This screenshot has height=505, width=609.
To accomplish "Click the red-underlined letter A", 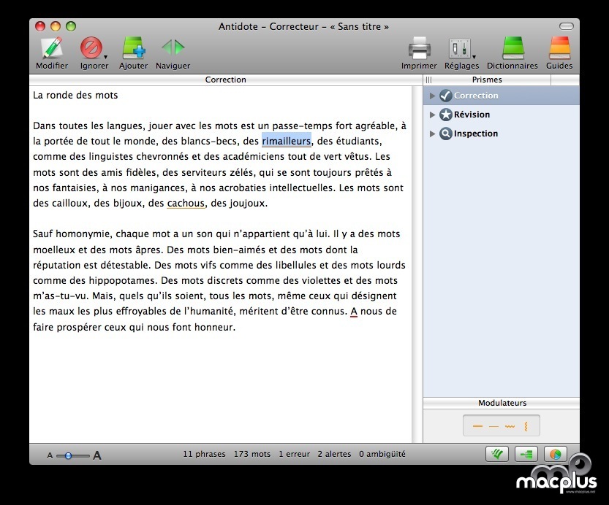I will tap(354, 312).
